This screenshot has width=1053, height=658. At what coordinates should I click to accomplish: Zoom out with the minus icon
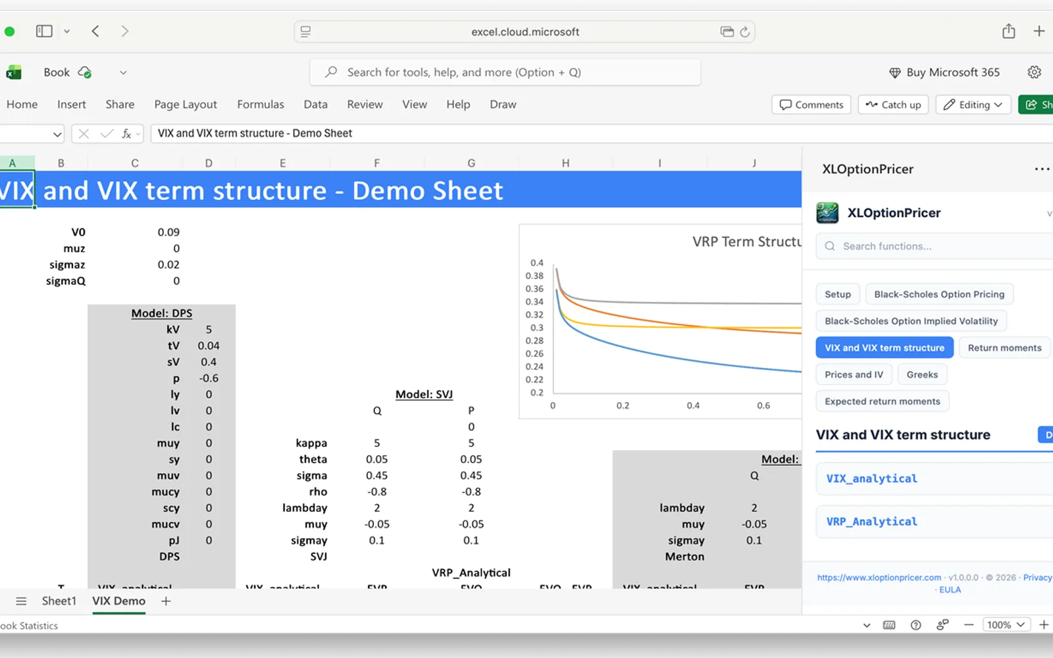tap(969, 625)
